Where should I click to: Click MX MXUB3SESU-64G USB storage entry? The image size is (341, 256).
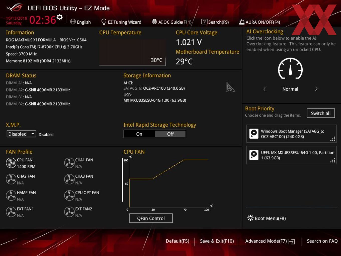[155, 100]
